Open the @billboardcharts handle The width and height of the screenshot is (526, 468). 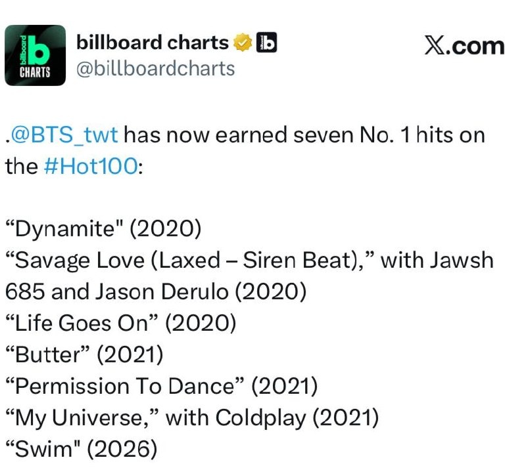click(156, 69)
